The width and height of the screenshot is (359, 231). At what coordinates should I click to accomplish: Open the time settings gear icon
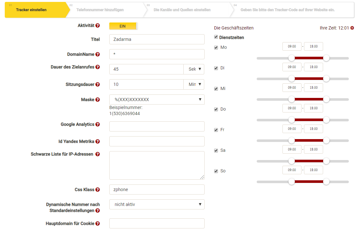(352, 28)
